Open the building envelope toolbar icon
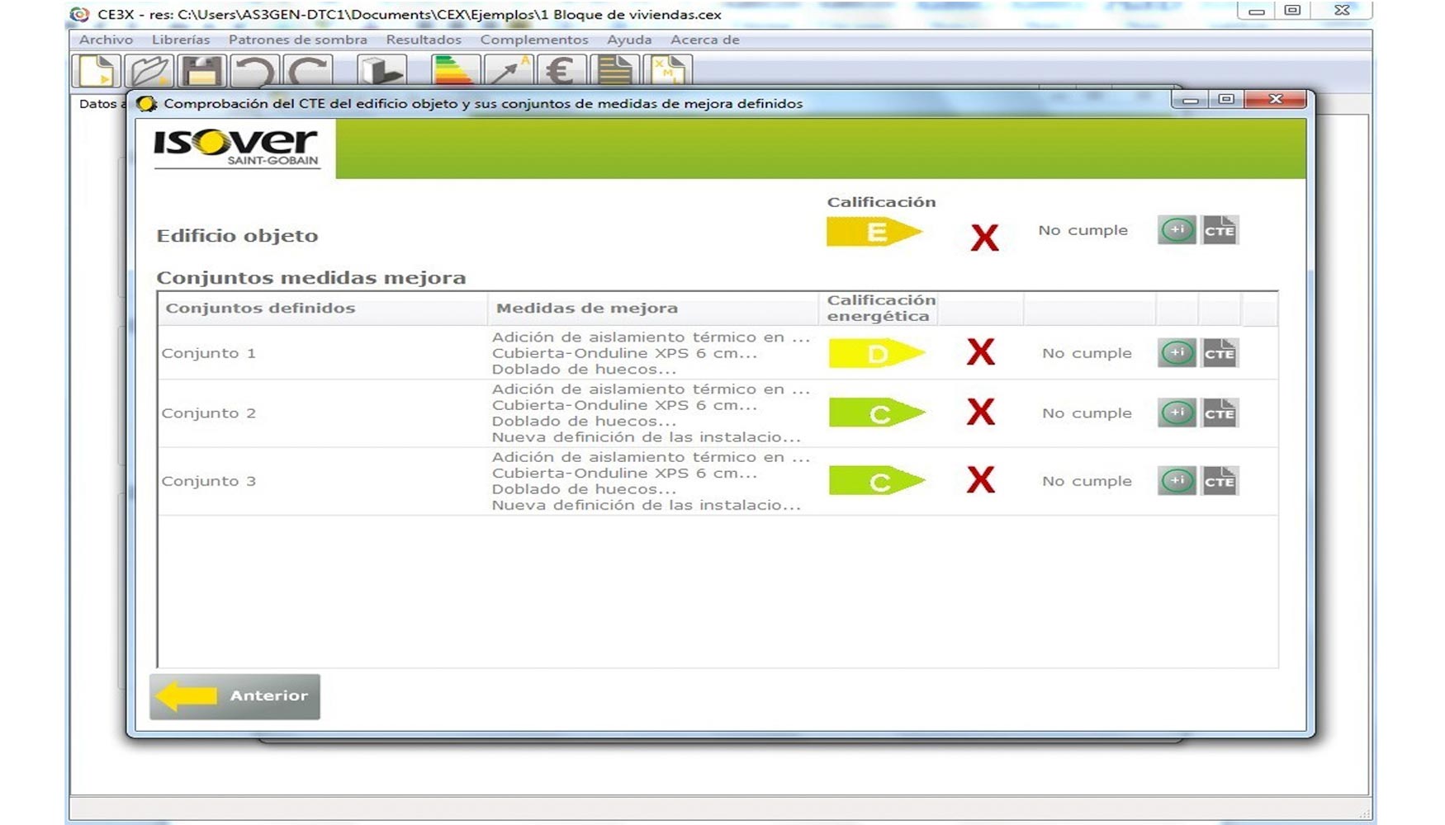The height and width of the screenshot is (825, 1445). click(x=381, y=71)
